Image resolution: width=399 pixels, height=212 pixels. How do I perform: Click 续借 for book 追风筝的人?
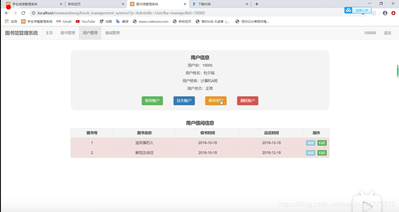[x=310, y=143]
